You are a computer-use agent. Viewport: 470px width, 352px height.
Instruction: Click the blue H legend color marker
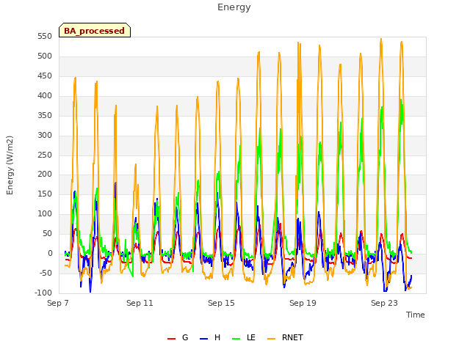click(203, 339)
